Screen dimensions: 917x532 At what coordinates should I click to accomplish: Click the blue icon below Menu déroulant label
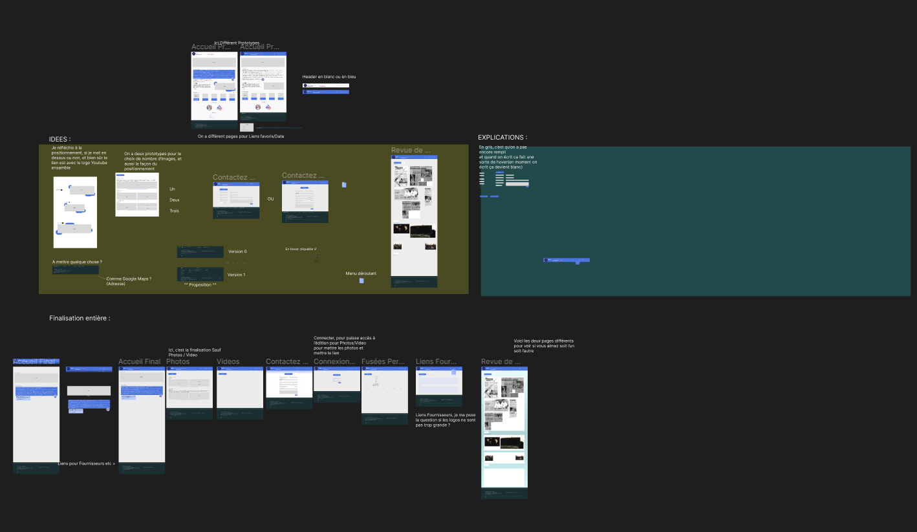click(x=361, y=281)
